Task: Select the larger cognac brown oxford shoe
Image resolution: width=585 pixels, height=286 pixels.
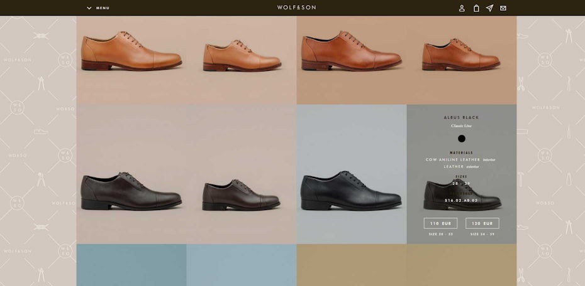Action: pyautogui.click(x=351, y=51)
